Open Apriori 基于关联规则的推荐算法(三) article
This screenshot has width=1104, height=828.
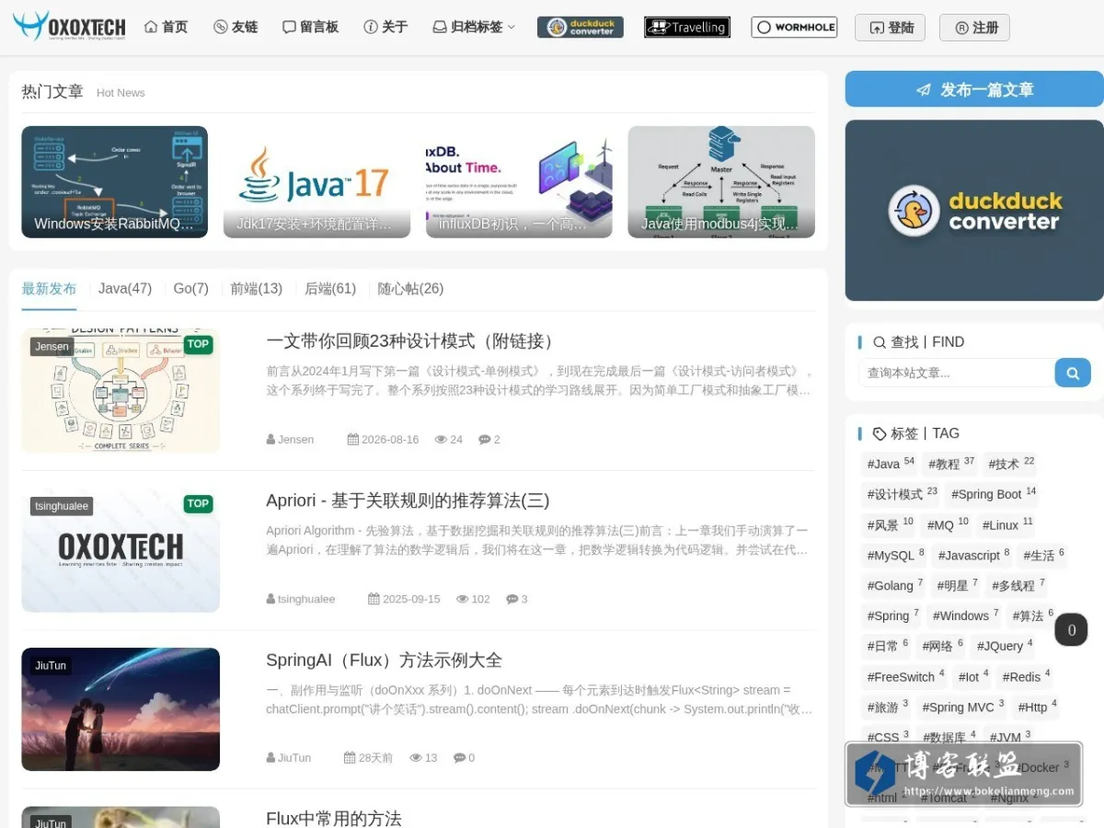click(408, 500)
